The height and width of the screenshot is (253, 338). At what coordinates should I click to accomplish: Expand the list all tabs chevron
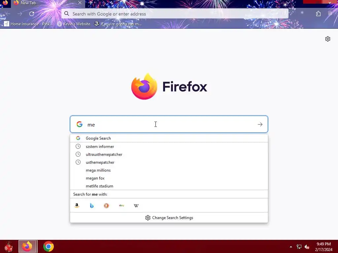(288, 3)
